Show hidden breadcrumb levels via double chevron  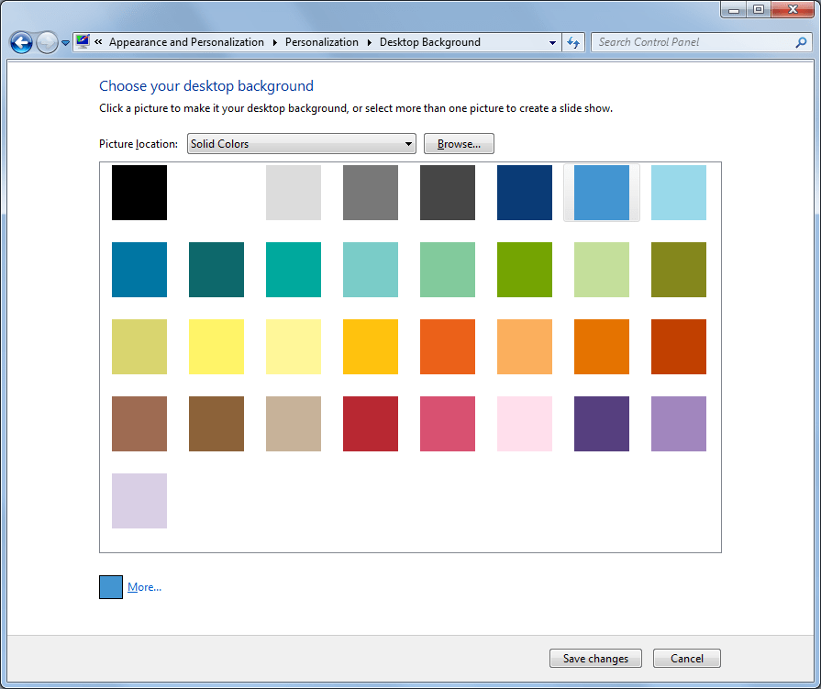(x=98, y=42)
